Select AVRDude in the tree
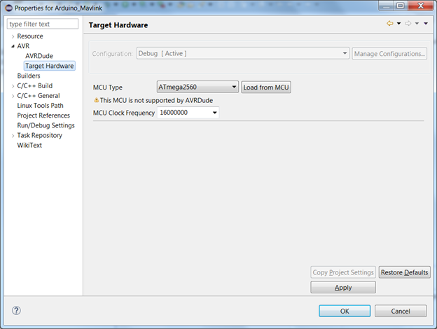The image size is (437, 329). tap(39, 56)
